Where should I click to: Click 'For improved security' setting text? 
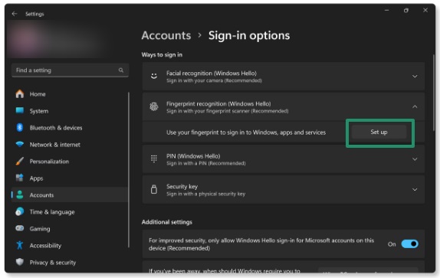pos(261,244)
